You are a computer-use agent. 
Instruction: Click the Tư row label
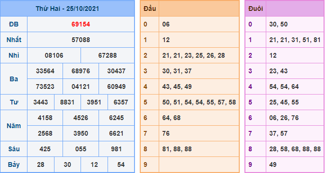(14, 102)
